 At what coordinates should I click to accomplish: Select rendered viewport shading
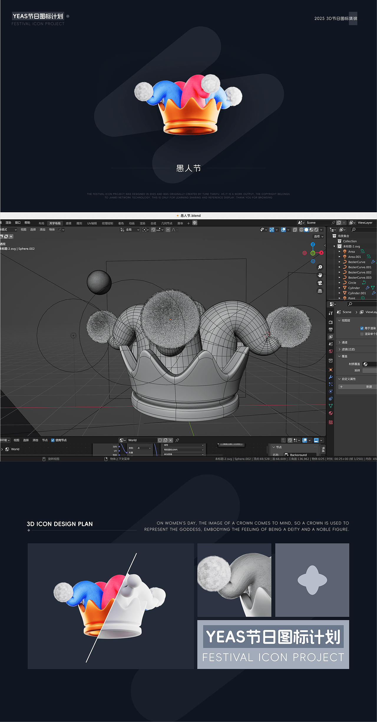pos(316,230)
